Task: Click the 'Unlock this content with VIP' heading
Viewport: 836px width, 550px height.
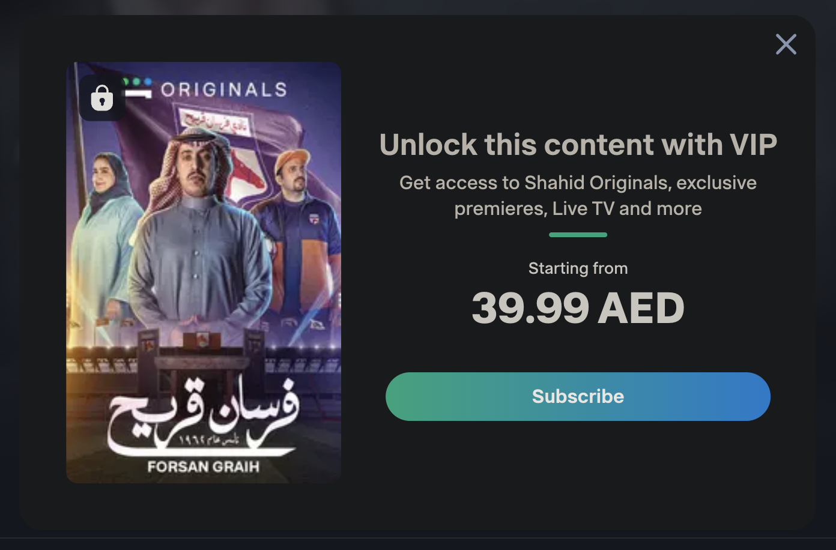Action: pyautogui.click(x=578, y=145)
